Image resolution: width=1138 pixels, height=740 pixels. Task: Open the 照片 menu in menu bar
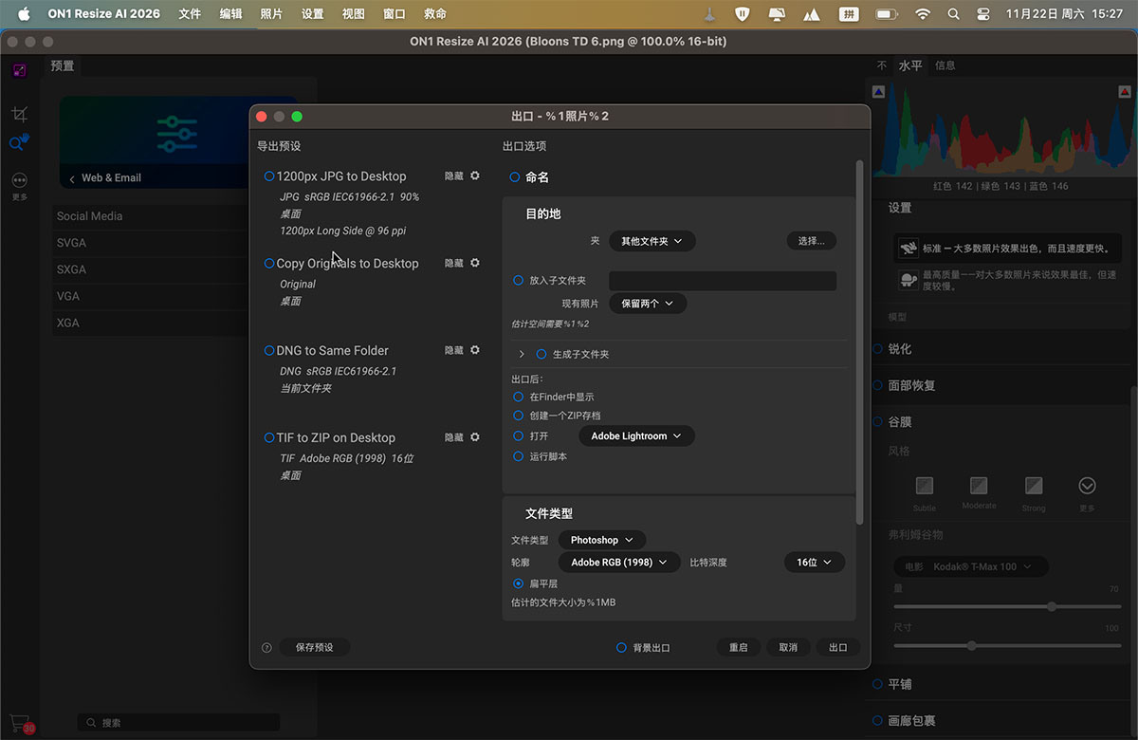point(271,14)
